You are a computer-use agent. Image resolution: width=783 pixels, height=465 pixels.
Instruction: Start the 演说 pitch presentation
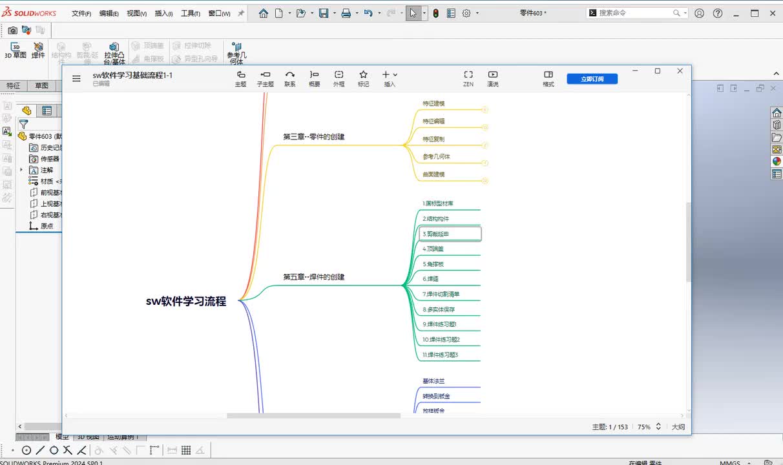coord(493,79)
